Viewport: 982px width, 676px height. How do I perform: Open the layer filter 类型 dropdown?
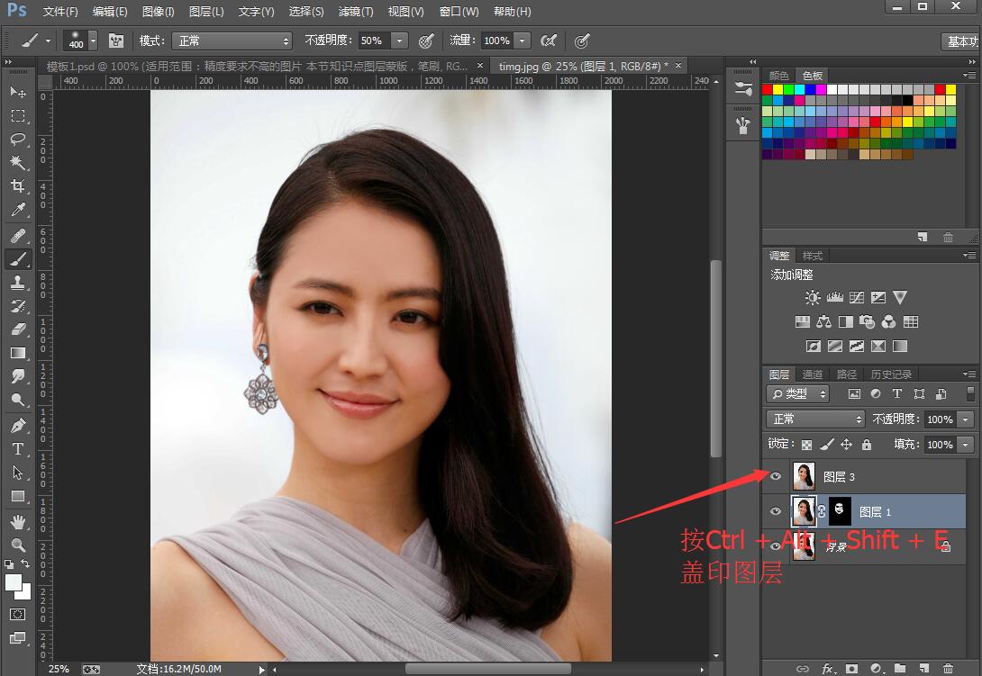coord(798,394)
